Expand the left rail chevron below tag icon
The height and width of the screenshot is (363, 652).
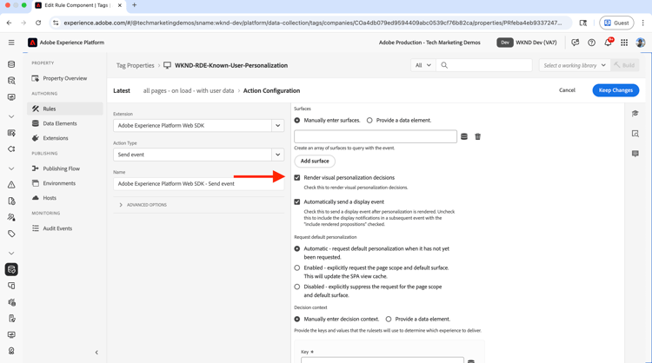11,253
